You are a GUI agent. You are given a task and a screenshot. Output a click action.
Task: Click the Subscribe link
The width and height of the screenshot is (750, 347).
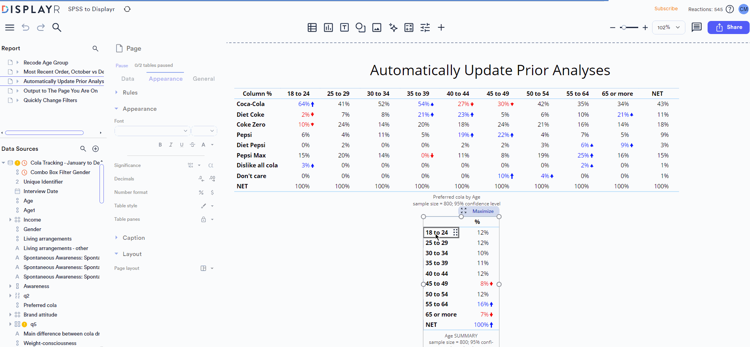pos(666,9)
